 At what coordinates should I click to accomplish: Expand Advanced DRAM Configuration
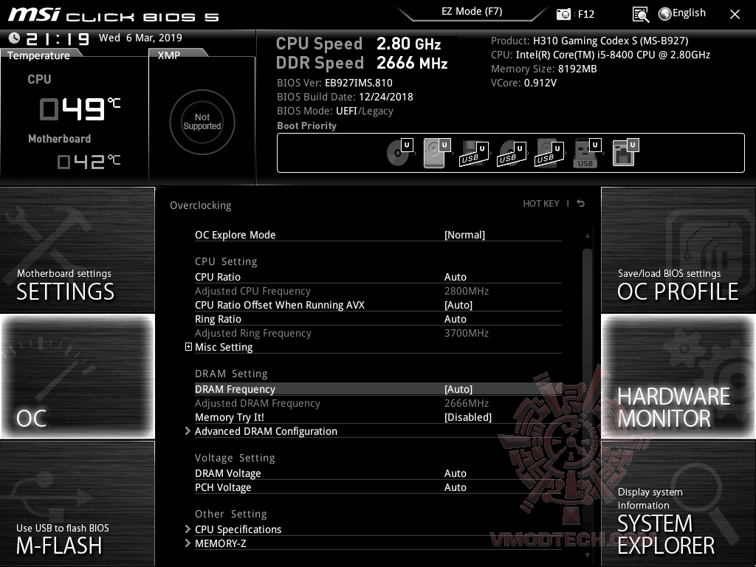point(188,431)
